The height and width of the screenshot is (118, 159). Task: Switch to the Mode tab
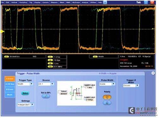(x=10, y=95)
